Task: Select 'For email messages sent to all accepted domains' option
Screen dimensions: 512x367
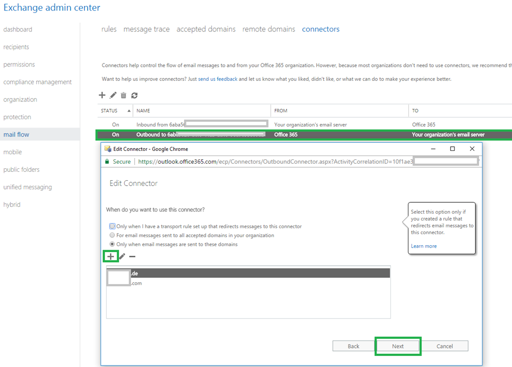Action: 112,235
